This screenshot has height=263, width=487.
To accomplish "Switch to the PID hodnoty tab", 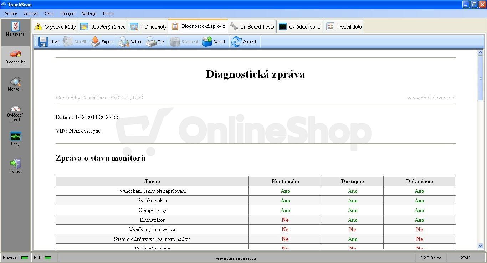I will pos(148,27).
